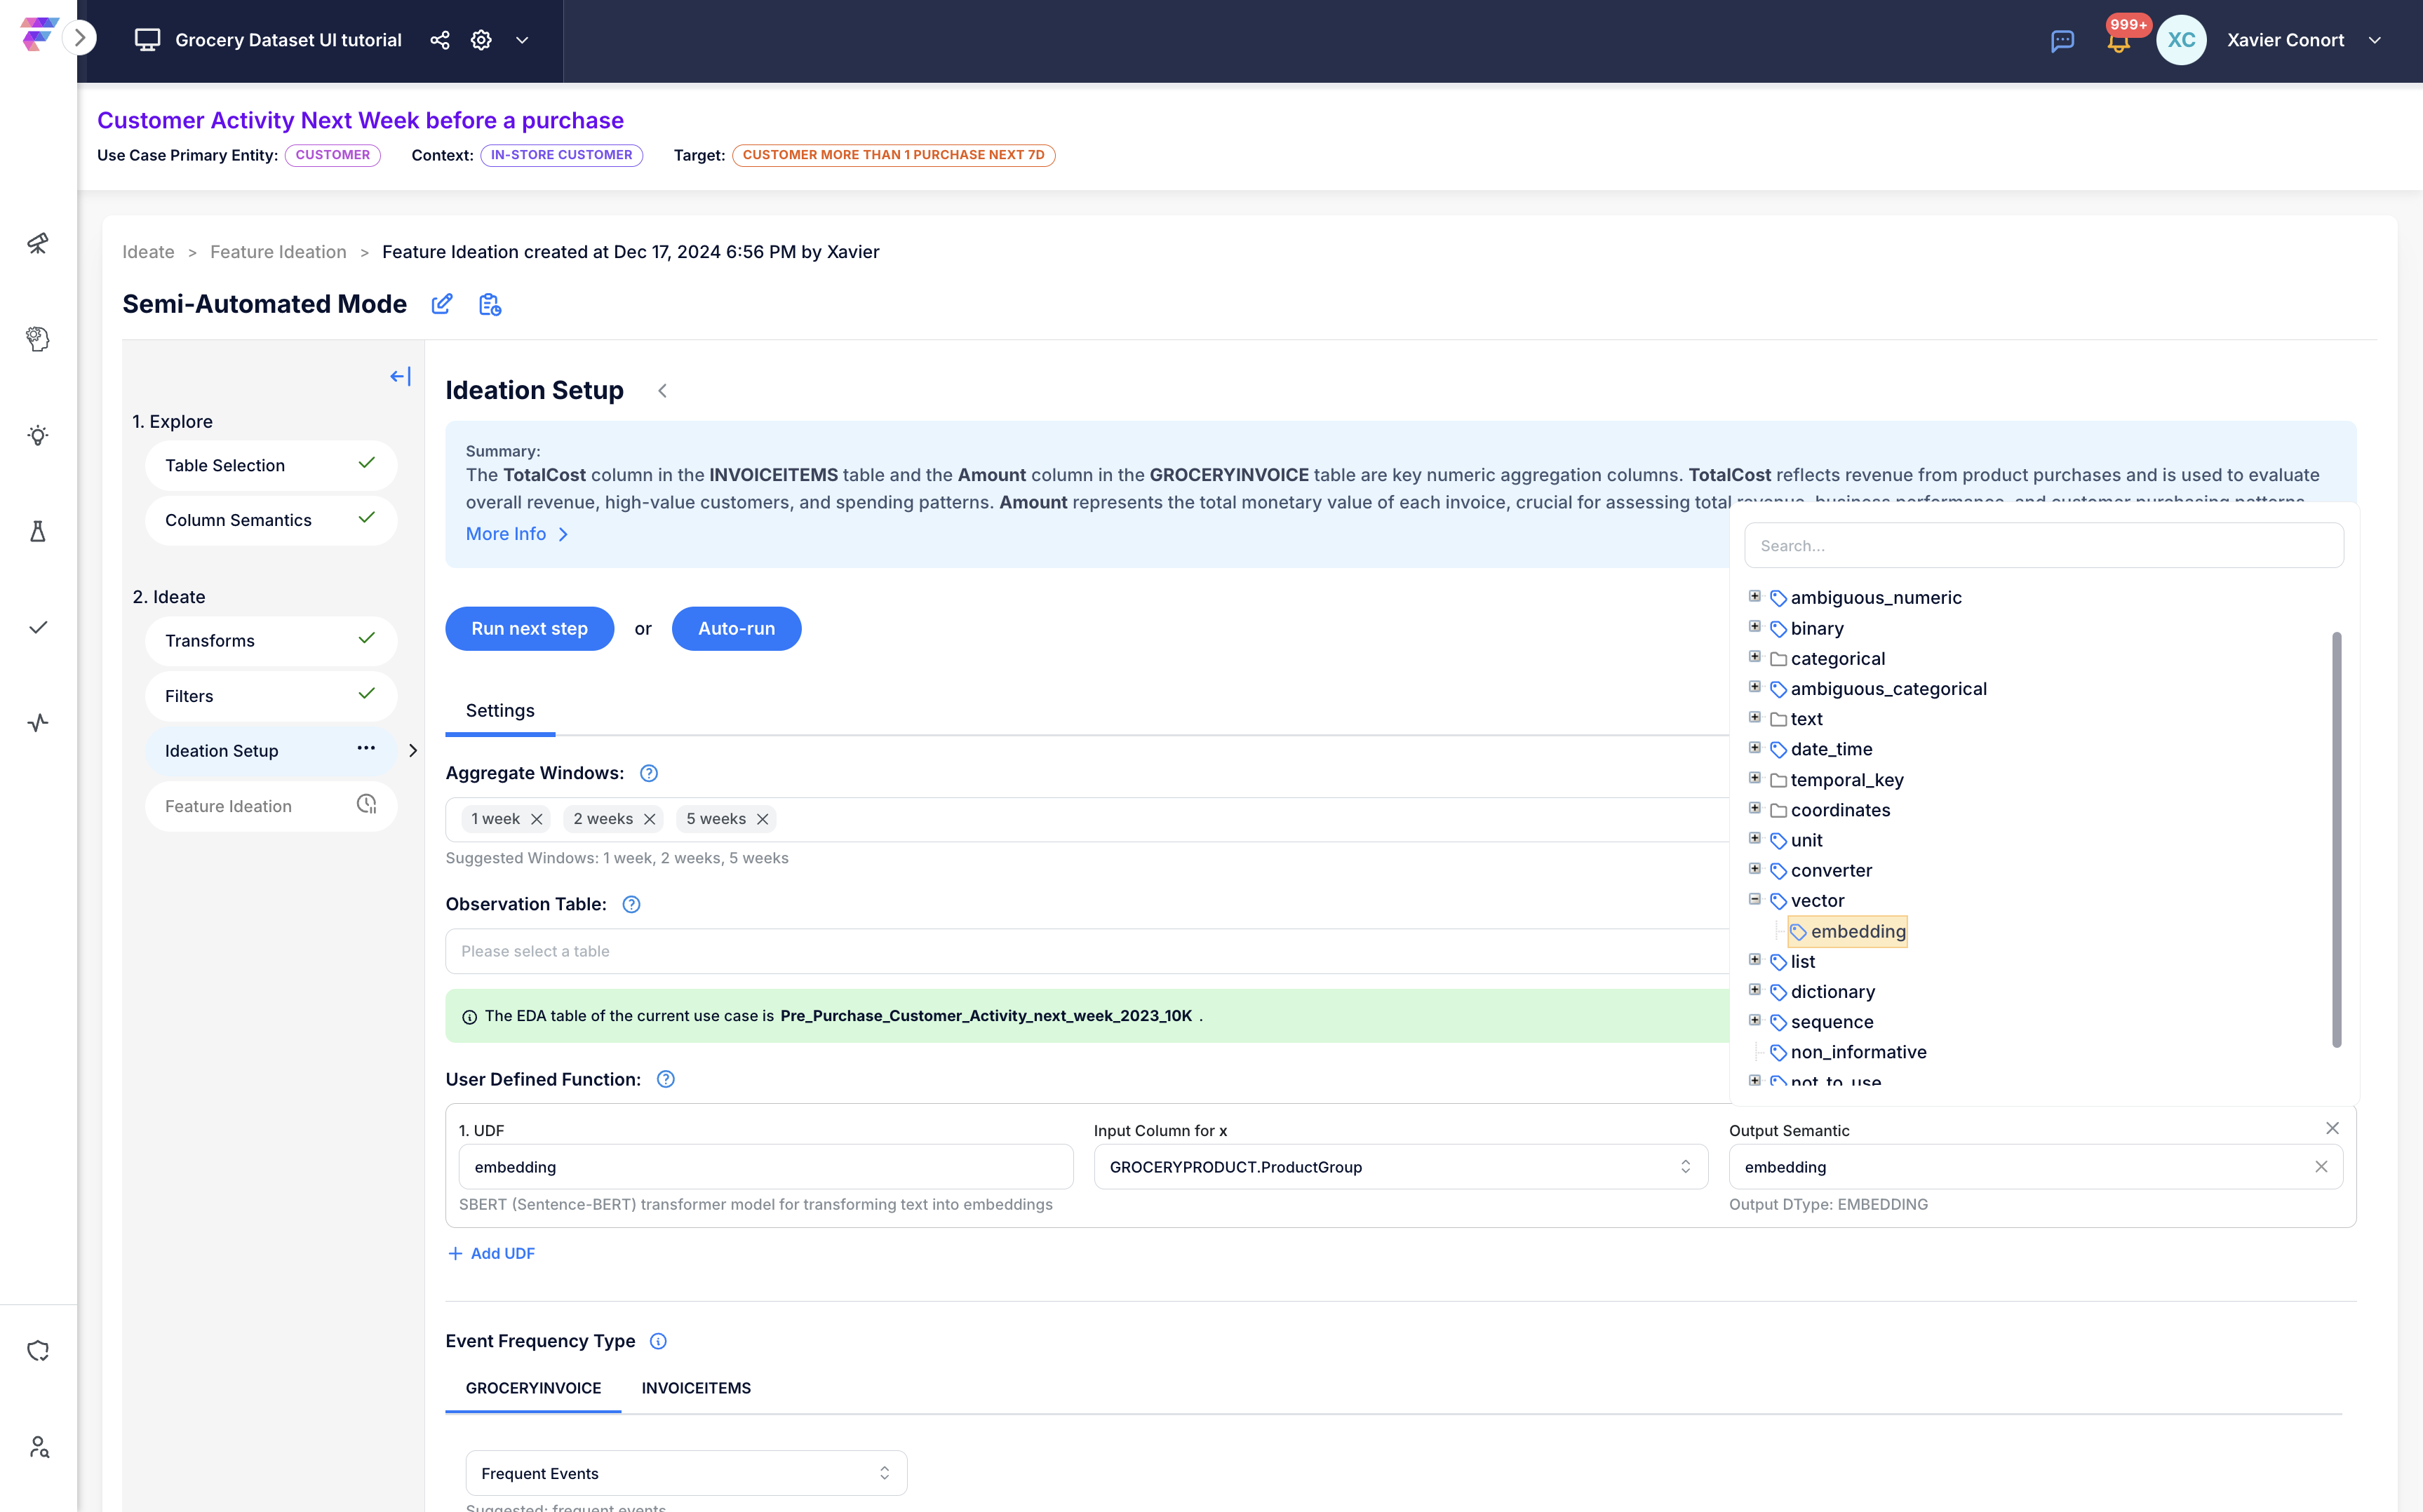Open the brain head sidebar icon

38,339
